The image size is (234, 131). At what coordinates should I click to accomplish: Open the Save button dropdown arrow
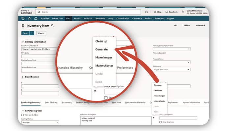(32, 33)
